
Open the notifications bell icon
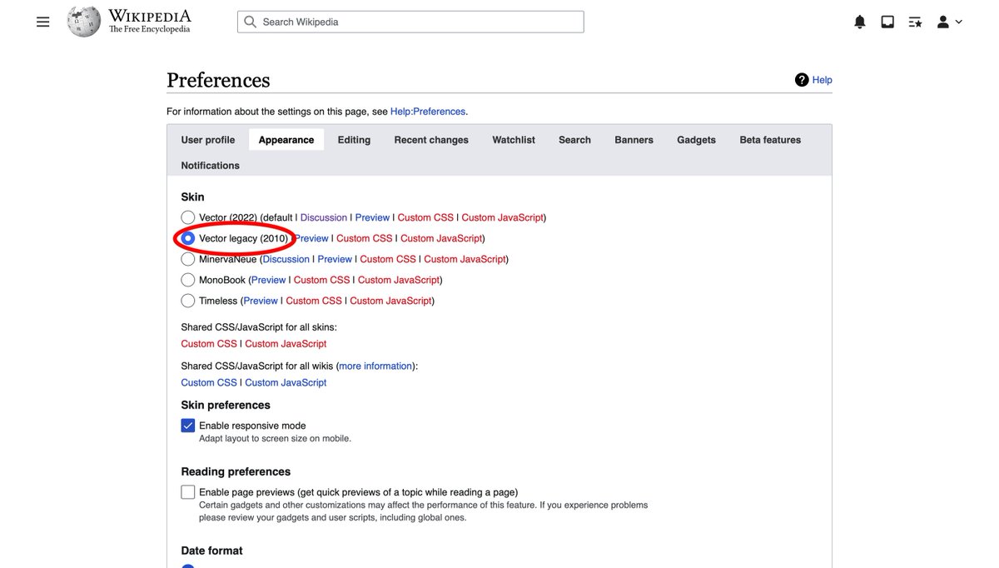tap(860, 21)
